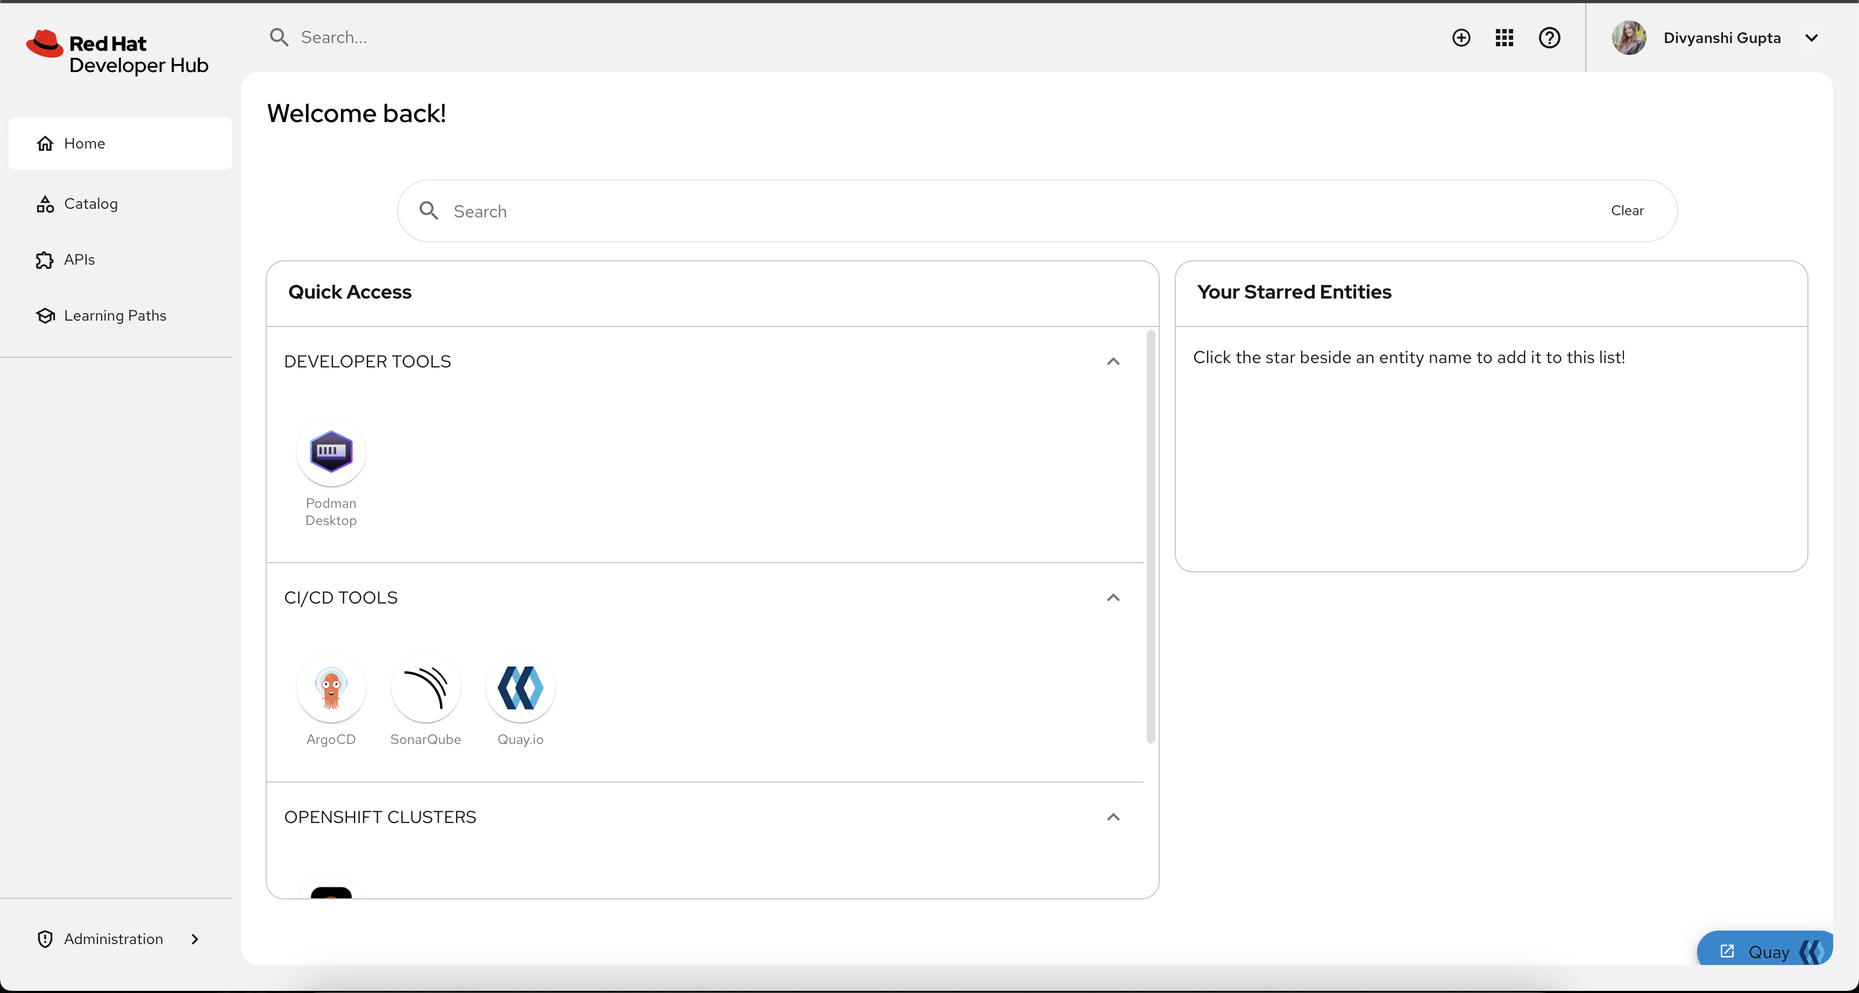Screen dimensions: 1859x993
Task: Open the Quay.io icon
Action: click(x=520, y=688)
